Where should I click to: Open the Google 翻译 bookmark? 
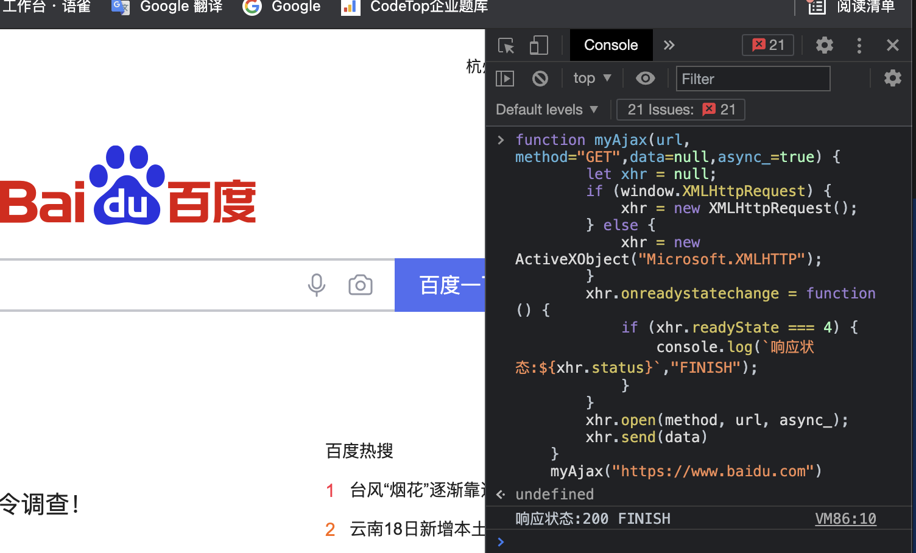tap(167, 7)
